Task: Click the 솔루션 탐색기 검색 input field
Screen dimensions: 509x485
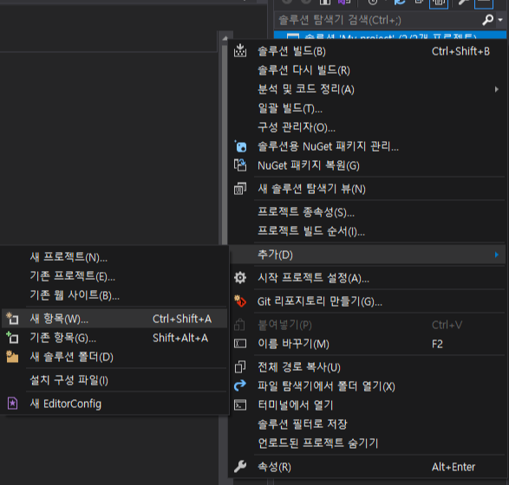Action: click(378, 20)
